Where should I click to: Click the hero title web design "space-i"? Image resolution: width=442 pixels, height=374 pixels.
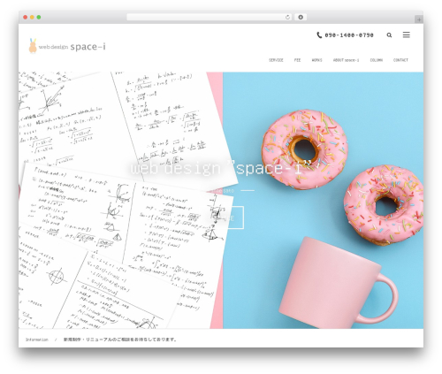(221, 168)
